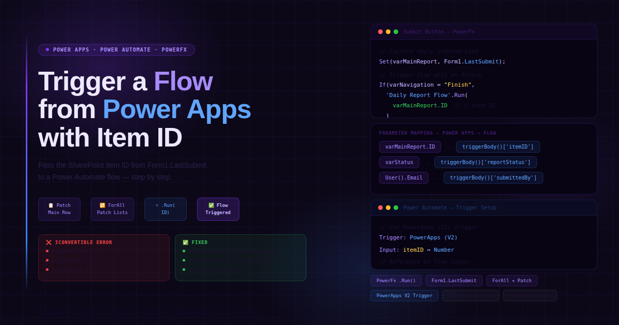Click the green check icon in the FIXED panel
The image size is (619, 325).
[186, 242]
